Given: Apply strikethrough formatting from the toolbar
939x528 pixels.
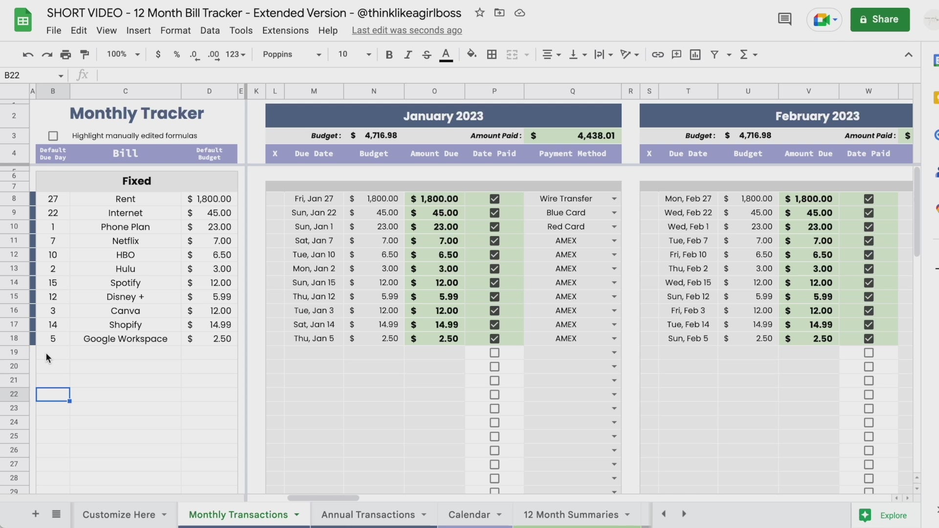Looking at the screenshot, I should pyautogui.click(x=426, y=54).
